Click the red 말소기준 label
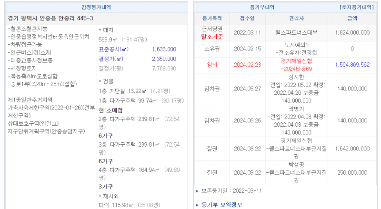381x209 pixels. [212, 36]
